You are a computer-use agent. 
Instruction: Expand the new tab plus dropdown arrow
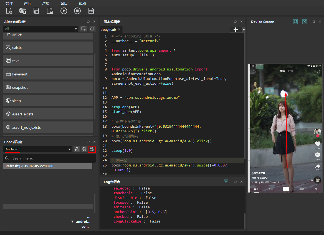coord(244,29)
